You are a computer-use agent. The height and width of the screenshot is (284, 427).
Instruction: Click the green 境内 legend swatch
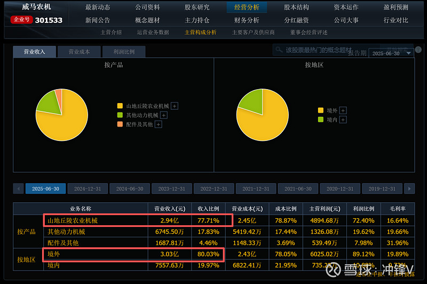click(x=321, y=119)
